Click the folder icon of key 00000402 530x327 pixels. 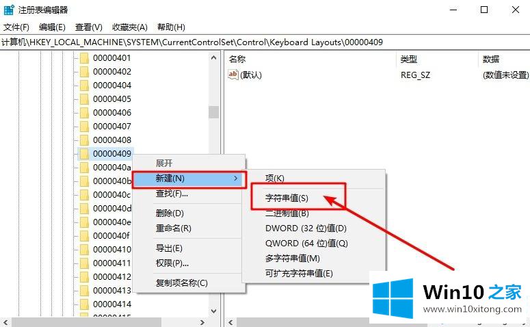click(84, 72)
